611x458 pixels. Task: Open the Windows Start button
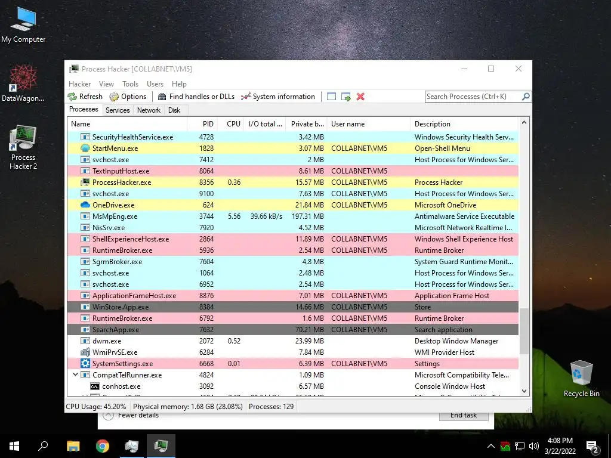pos(14,446)
